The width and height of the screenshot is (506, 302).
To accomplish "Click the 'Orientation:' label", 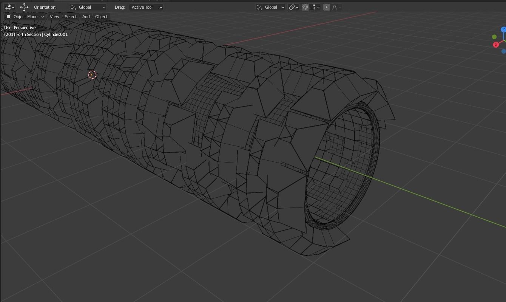I will point(45,7).
